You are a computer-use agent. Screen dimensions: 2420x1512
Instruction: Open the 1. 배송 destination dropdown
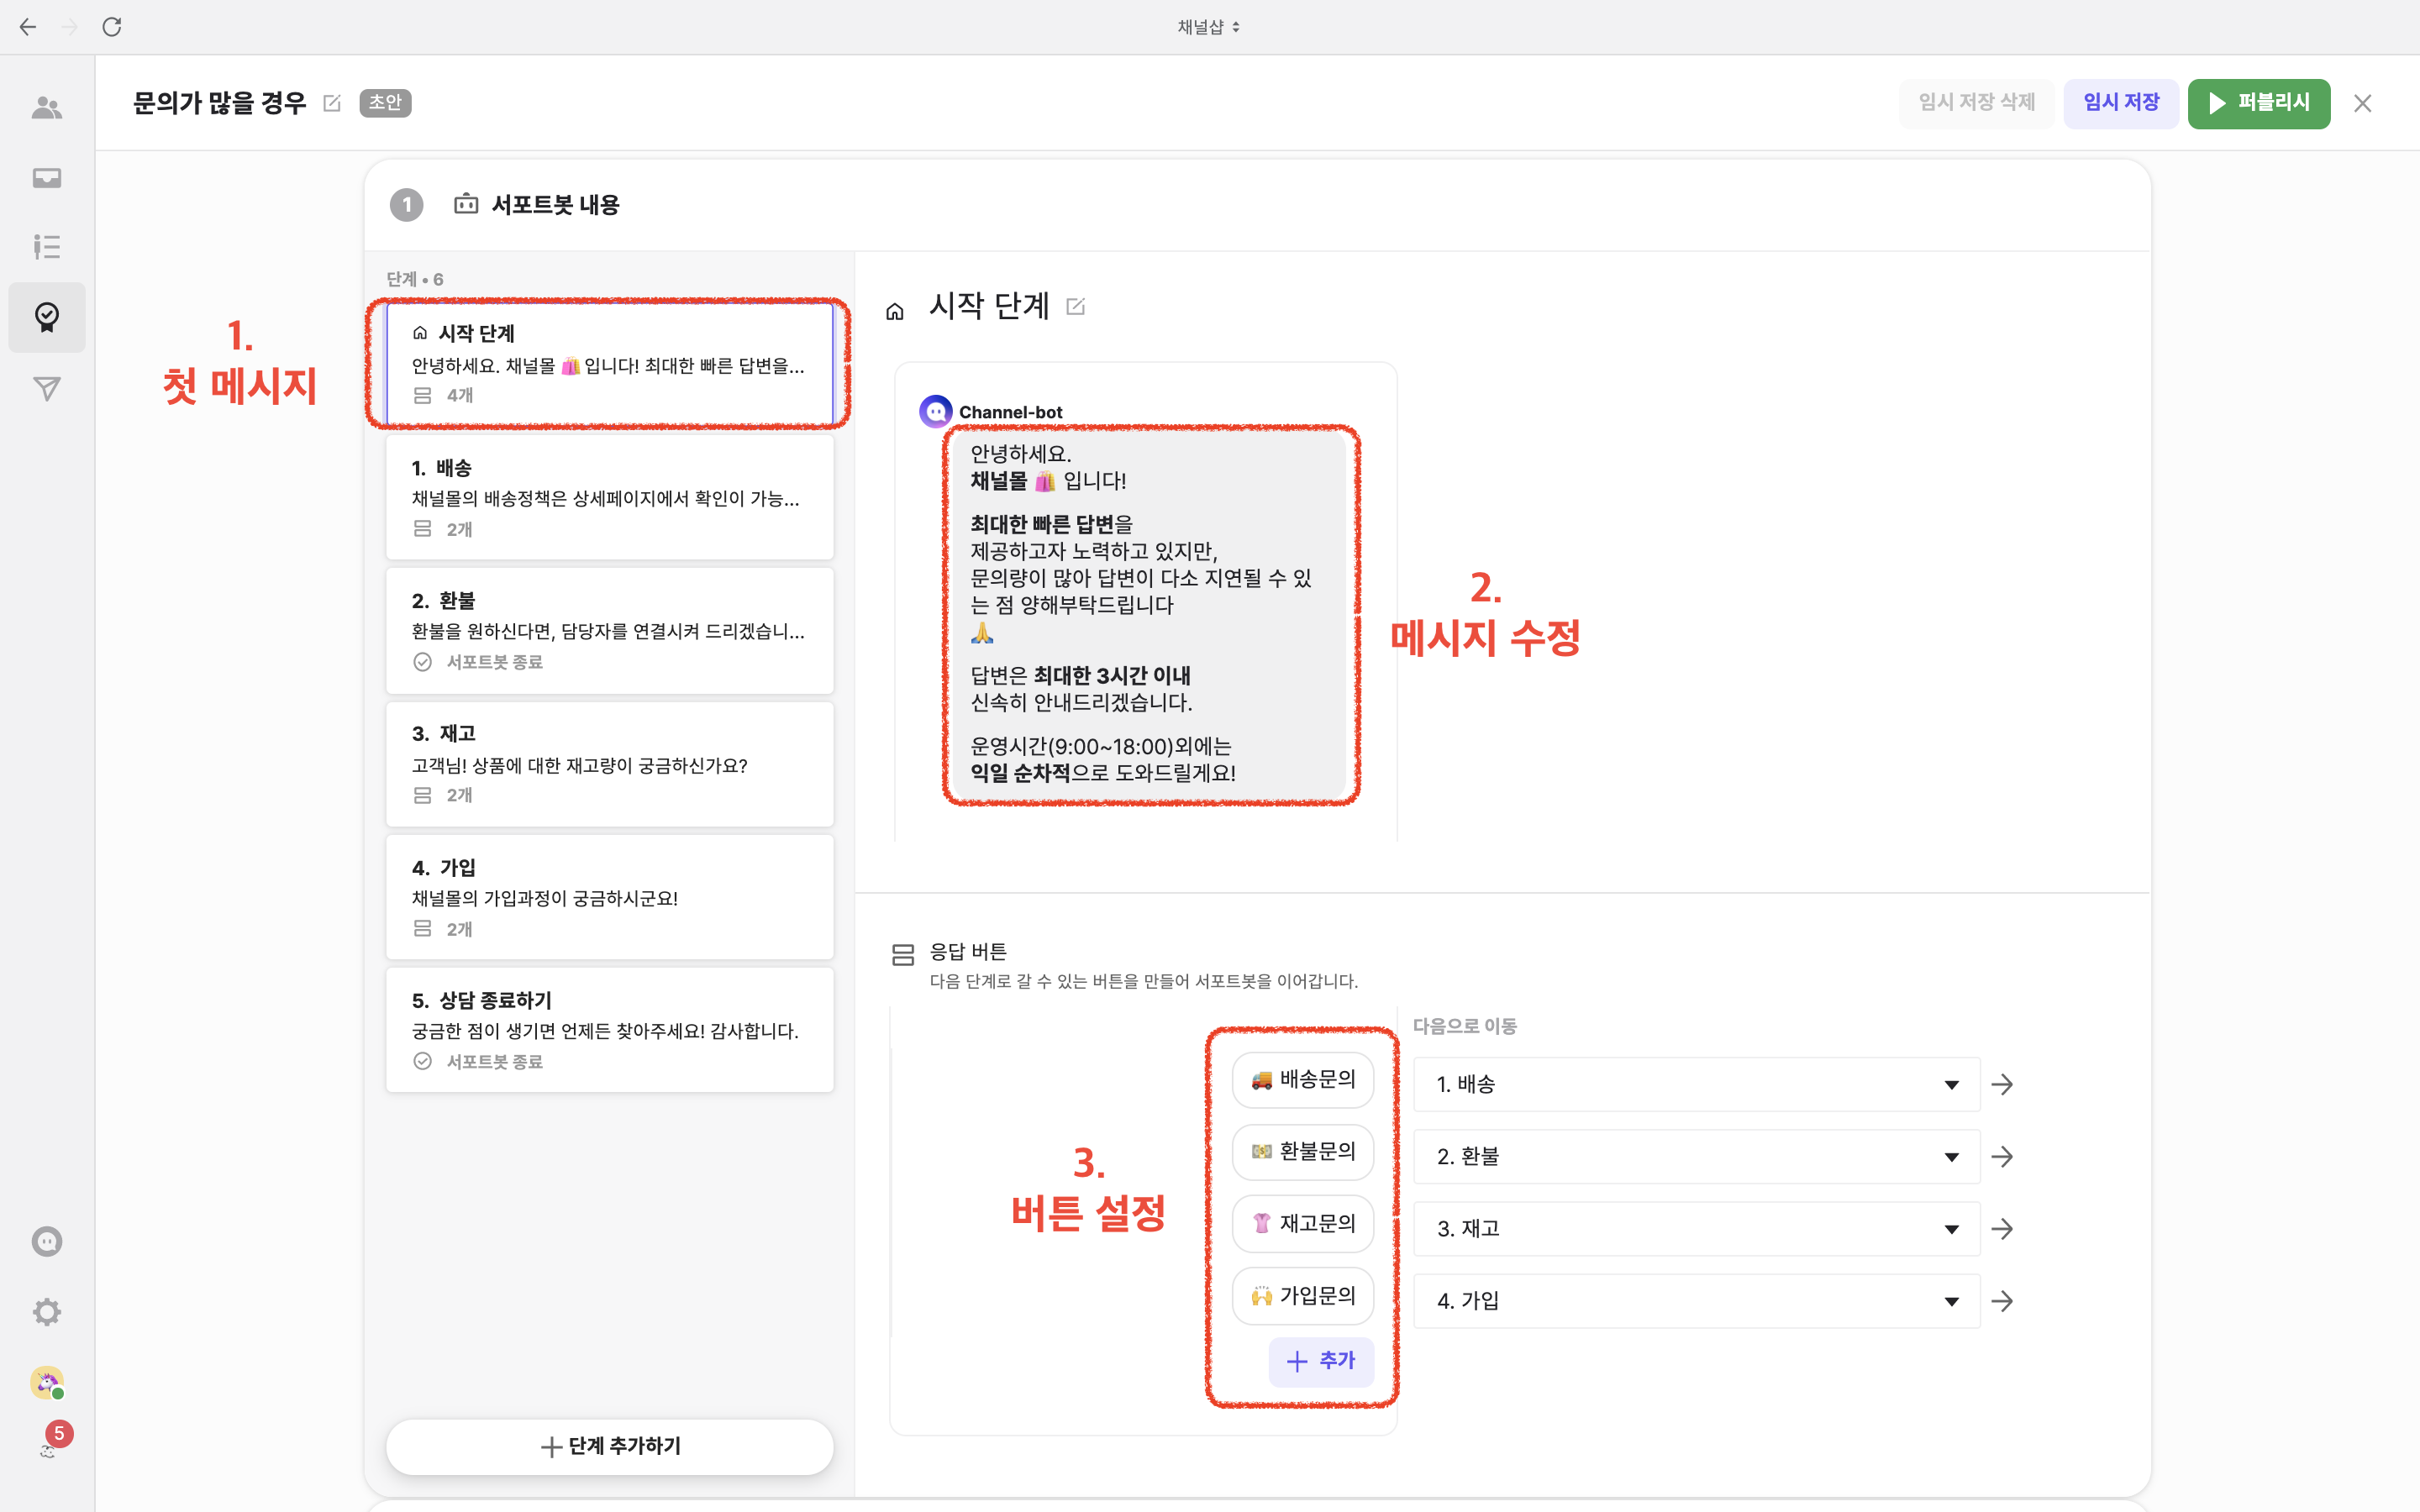(x=1696, y=1084)
